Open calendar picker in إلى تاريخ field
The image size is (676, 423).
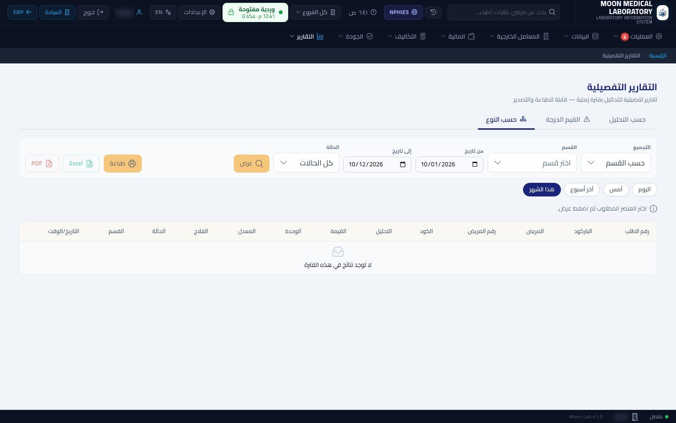pos(402,164)
